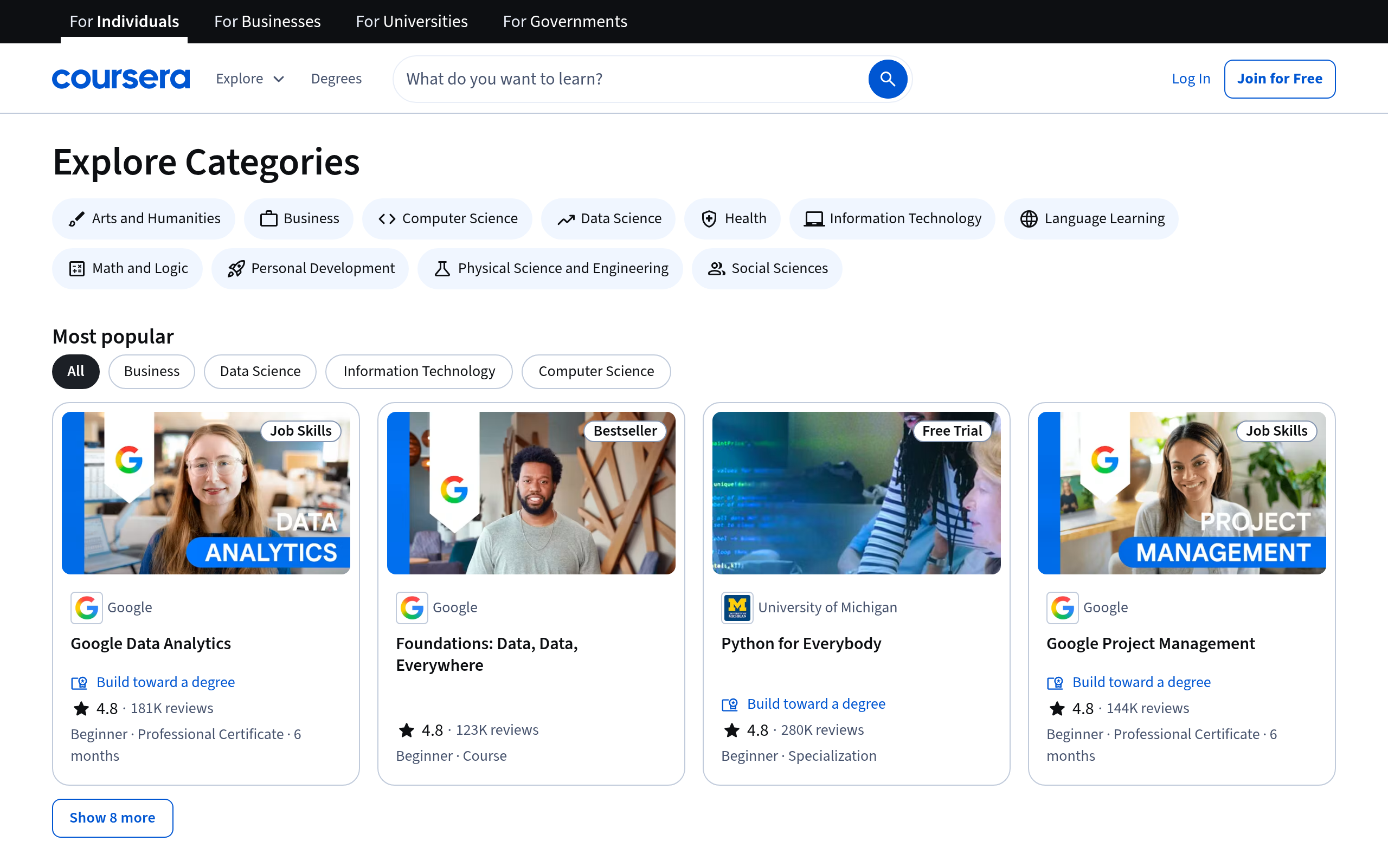Click the calculator icon for Math and Logic
Viewport: 1388px width, 867px height.
[x=77, y=269]
